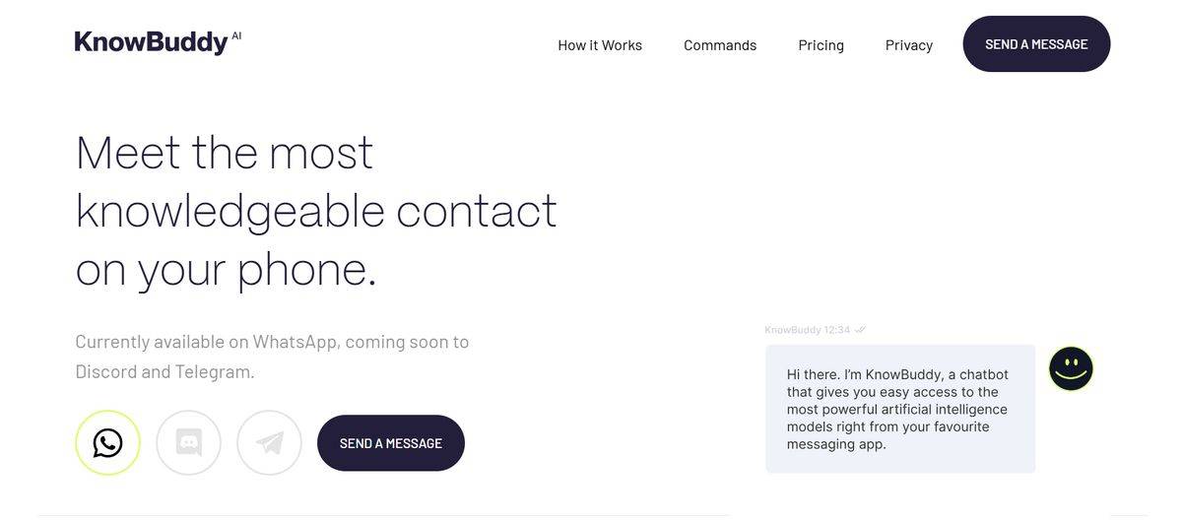Screen dimensions: 1182x522
Task: Open the How it Works page
Action: (x=600, y=45)
